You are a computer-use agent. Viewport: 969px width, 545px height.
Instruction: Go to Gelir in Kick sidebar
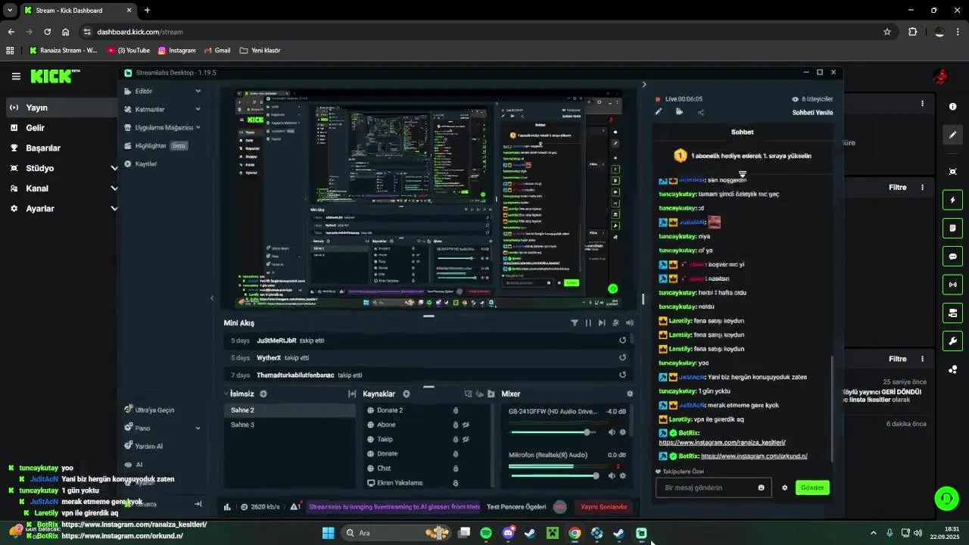[36, 128]
